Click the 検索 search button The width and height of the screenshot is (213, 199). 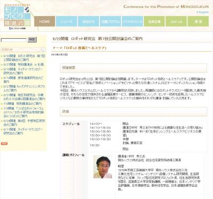32,39
